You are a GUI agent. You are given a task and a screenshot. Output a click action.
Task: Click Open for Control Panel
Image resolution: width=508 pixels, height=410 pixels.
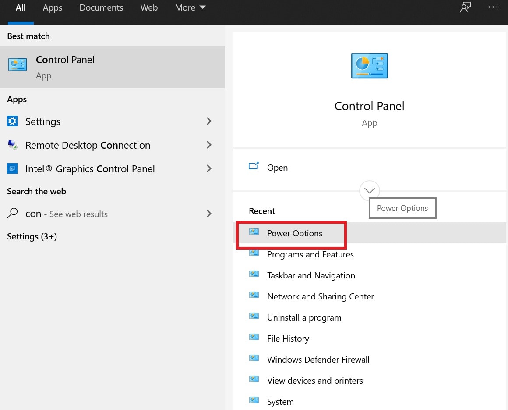pyautogui.click(x=277, y=168)
